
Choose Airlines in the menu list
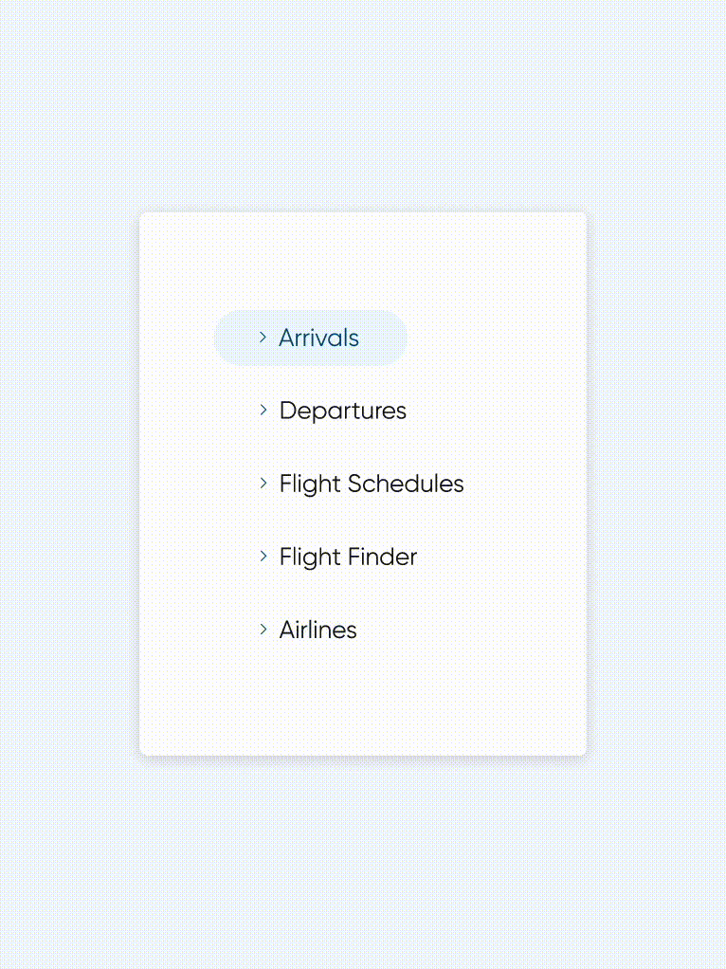[318, 631]
